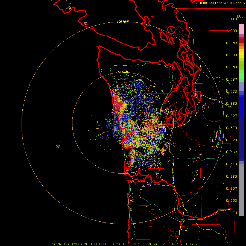Select the 0.680 color bar value

point(232,104)
